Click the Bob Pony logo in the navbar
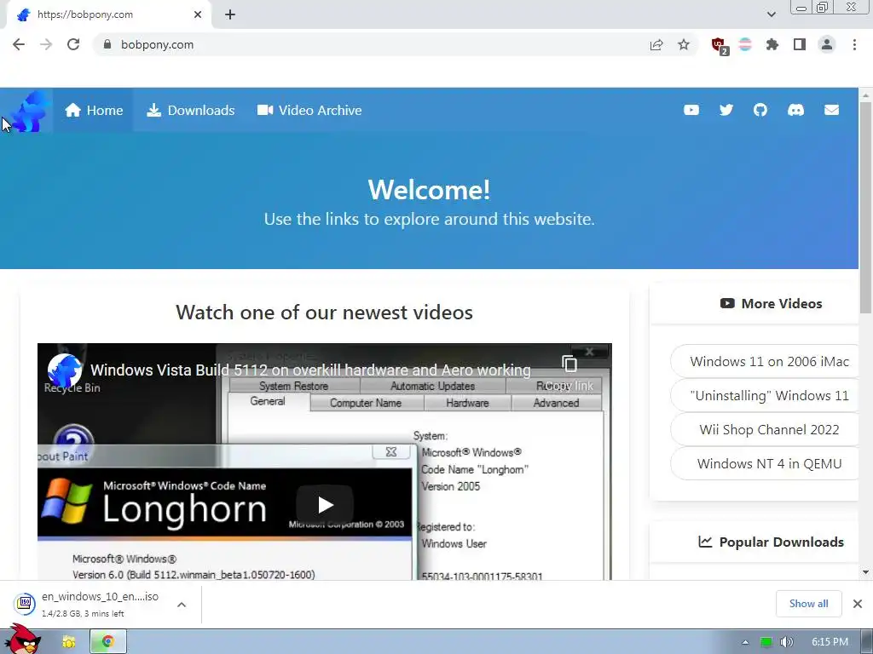The width and height of the screenshot is (873, 654). pos(28,111)
